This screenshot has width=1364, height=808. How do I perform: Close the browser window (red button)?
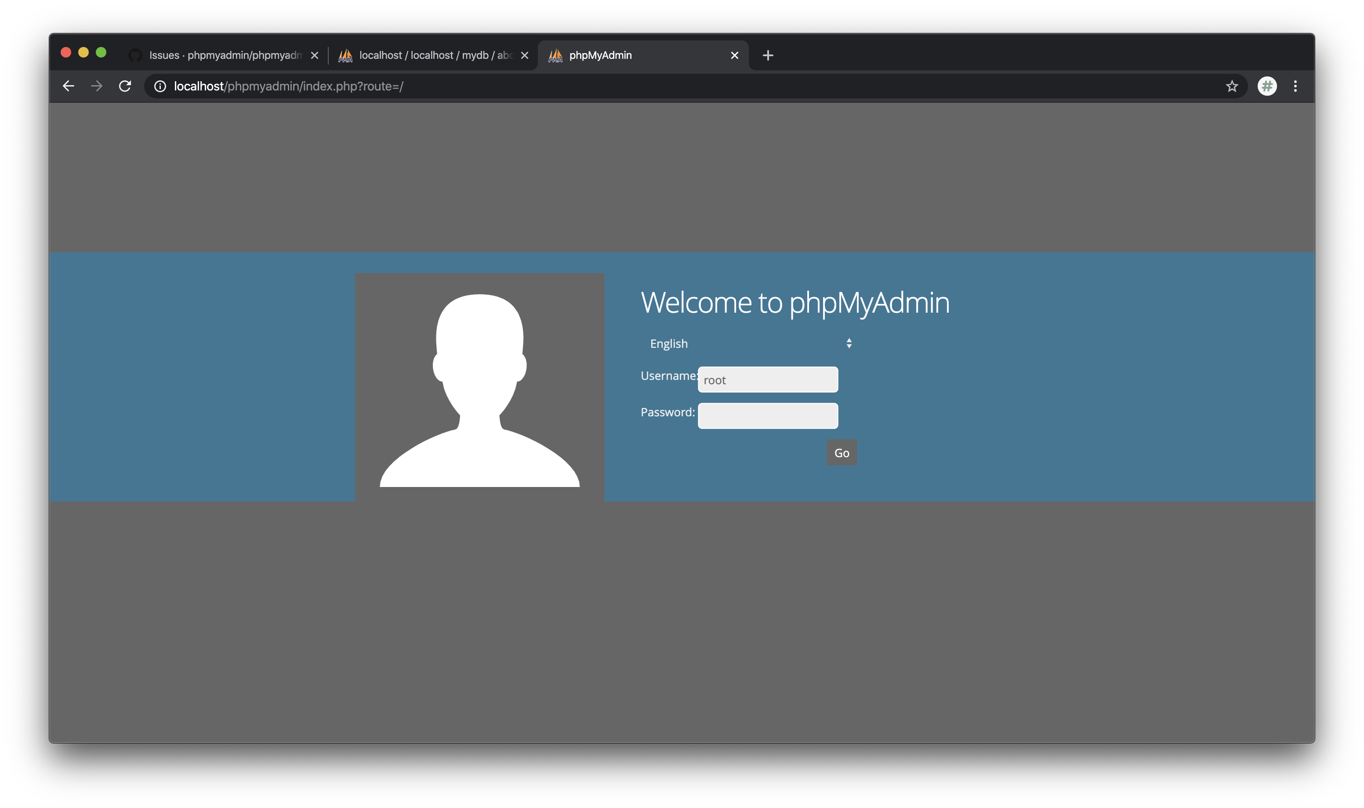click(x=66, y=52)
